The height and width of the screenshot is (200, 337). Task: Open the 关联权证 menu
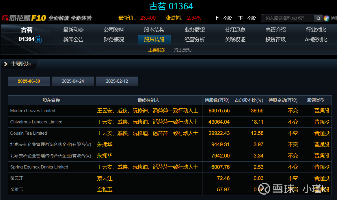(x=235, y=40)
